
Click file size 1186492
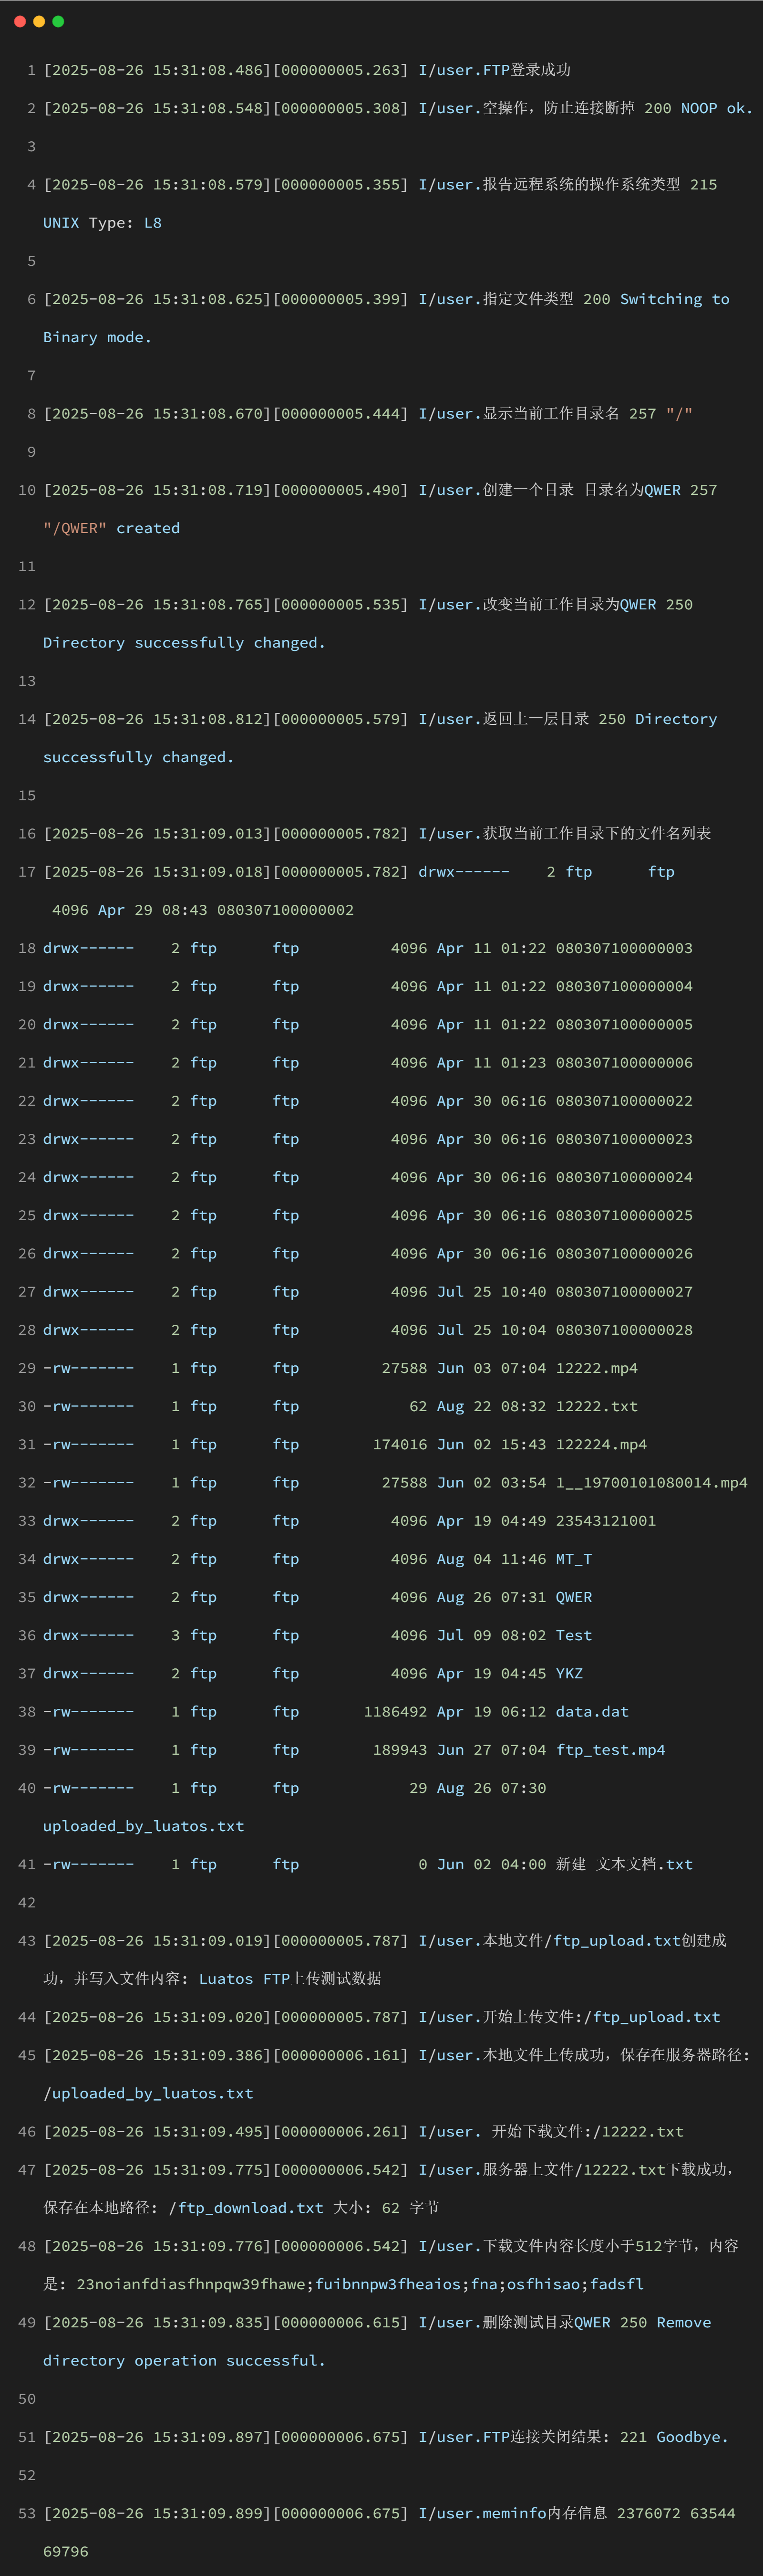(x=395, y=1712)
